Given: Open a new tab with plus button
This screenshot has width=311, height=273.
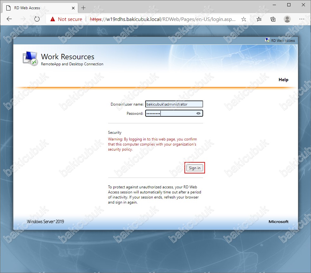Looking at the screenshot, I should 84,8.
